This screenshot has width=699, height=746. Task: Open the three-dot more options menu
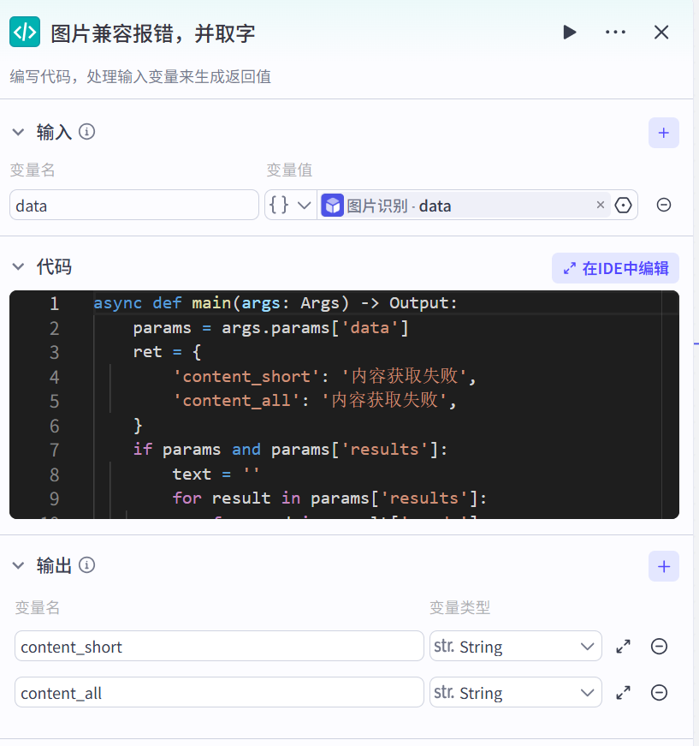tap(615, 33)
